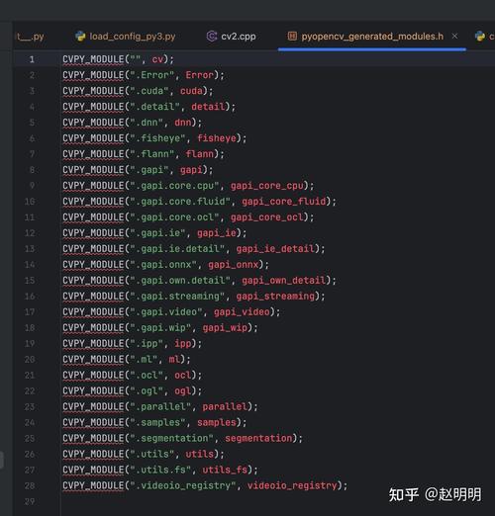This screenshot has width=495, height=516.
Task: Click line number 29 in the gutter
Action: point(30,501)
